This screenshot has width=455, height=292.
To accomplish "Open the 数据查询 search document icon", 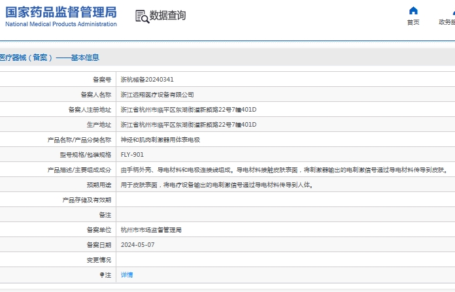I will 143,16.
